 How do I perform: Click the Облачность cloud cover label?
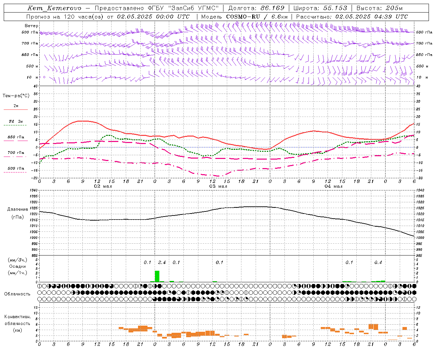pos(17,294)
